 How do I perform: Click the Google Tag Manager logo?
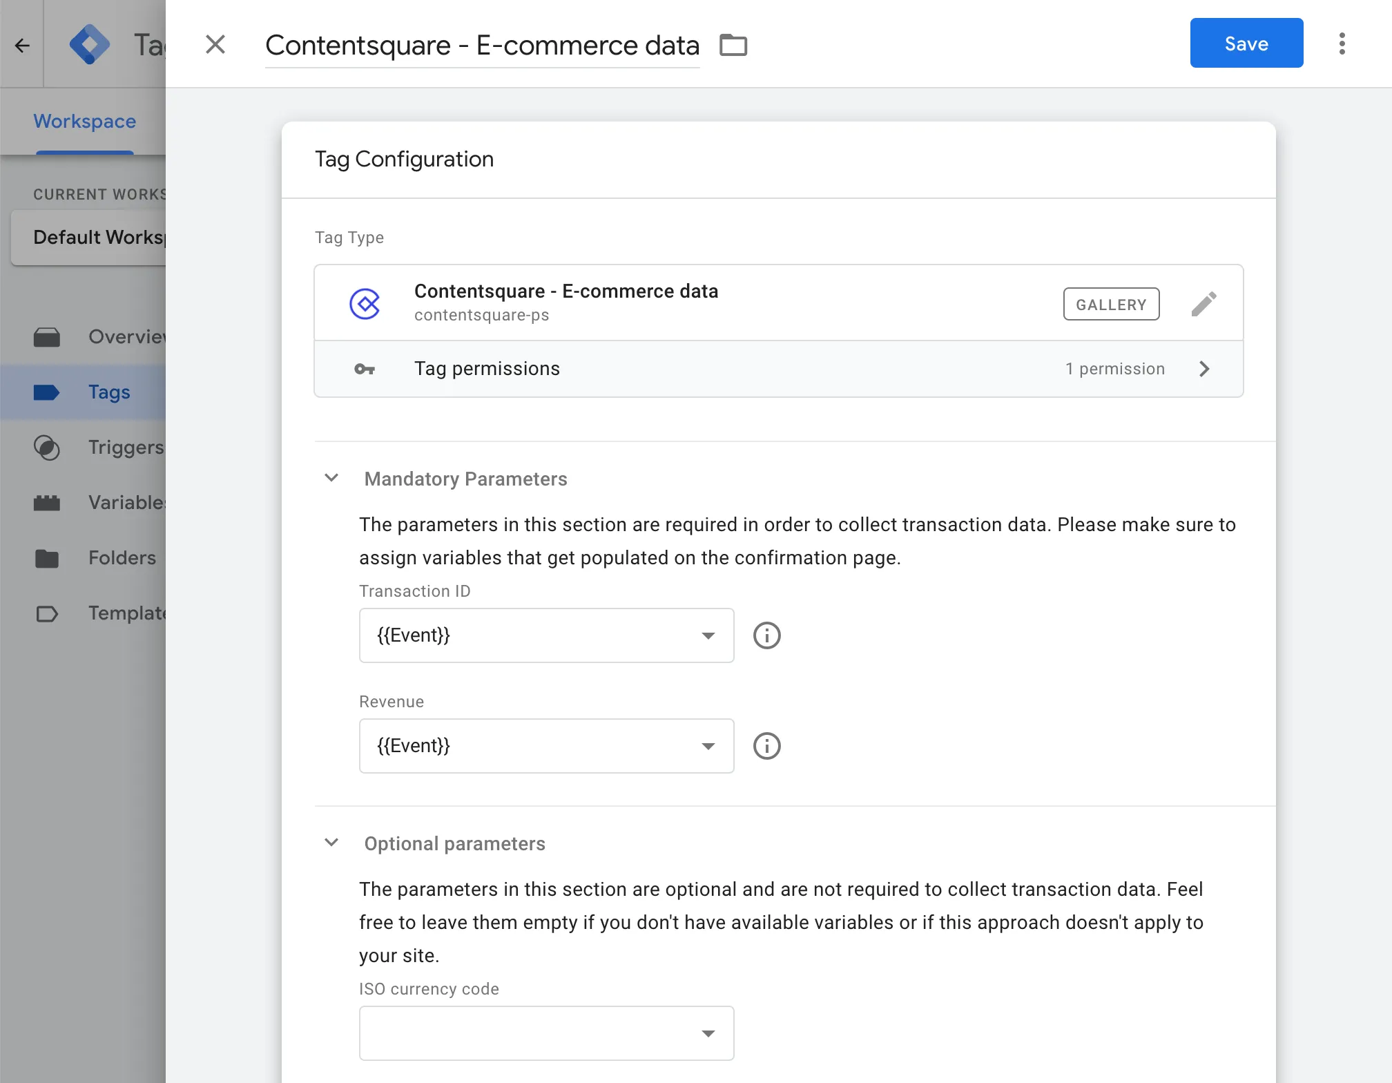(x=90, y=45)
